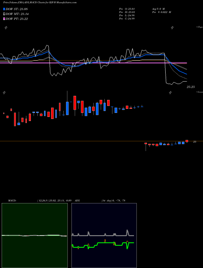Click the MACD '(12,26,9) 25.02, 25.11, -0.09' values
Viewport: 203px width, 268px height.
pyautogui.click(x=54, y=200)
